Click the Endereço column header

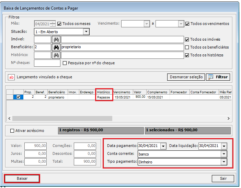[x=87, y=92]
